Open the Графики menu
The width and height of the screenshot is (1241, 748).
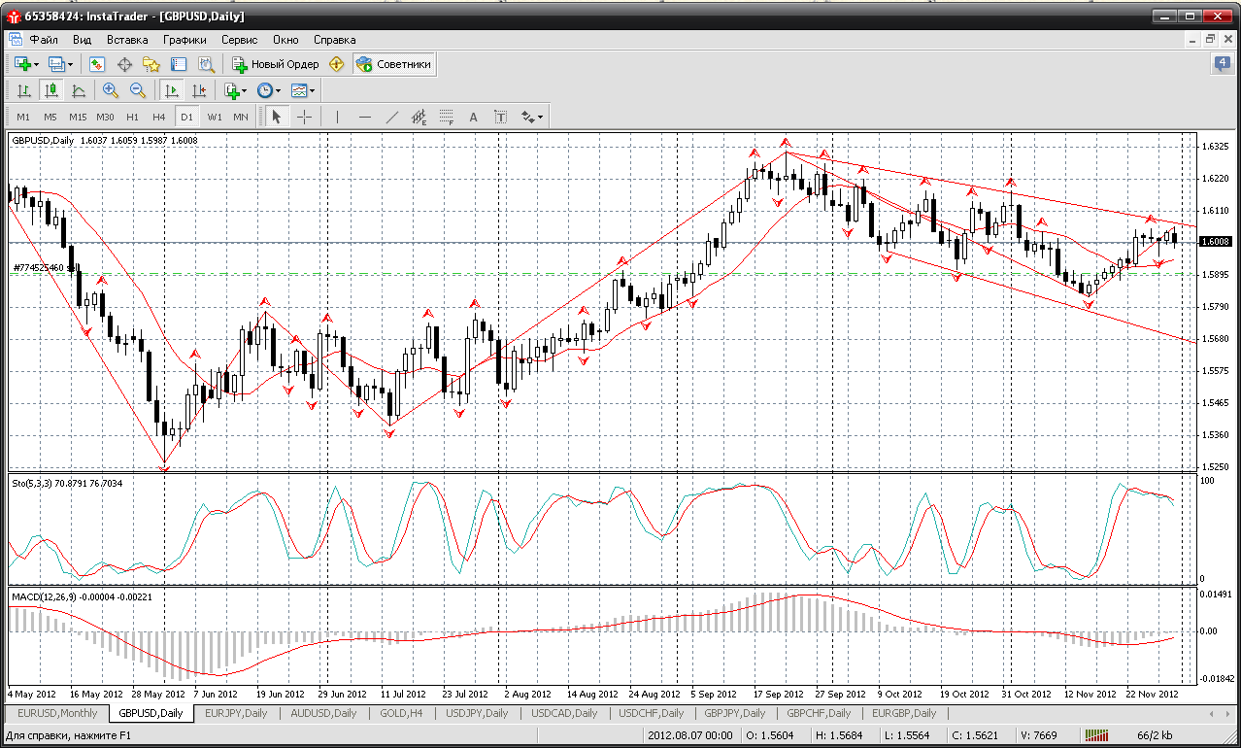[184, 40]
